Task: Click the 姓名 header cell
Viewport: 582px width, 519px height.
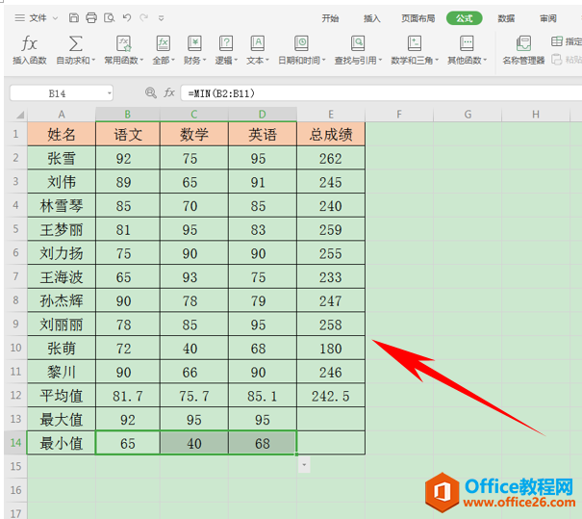Action: tap(62, 134)
